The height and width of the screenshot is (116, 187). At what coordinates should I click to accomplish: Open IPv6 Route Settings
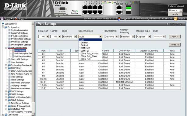(19, 42)
